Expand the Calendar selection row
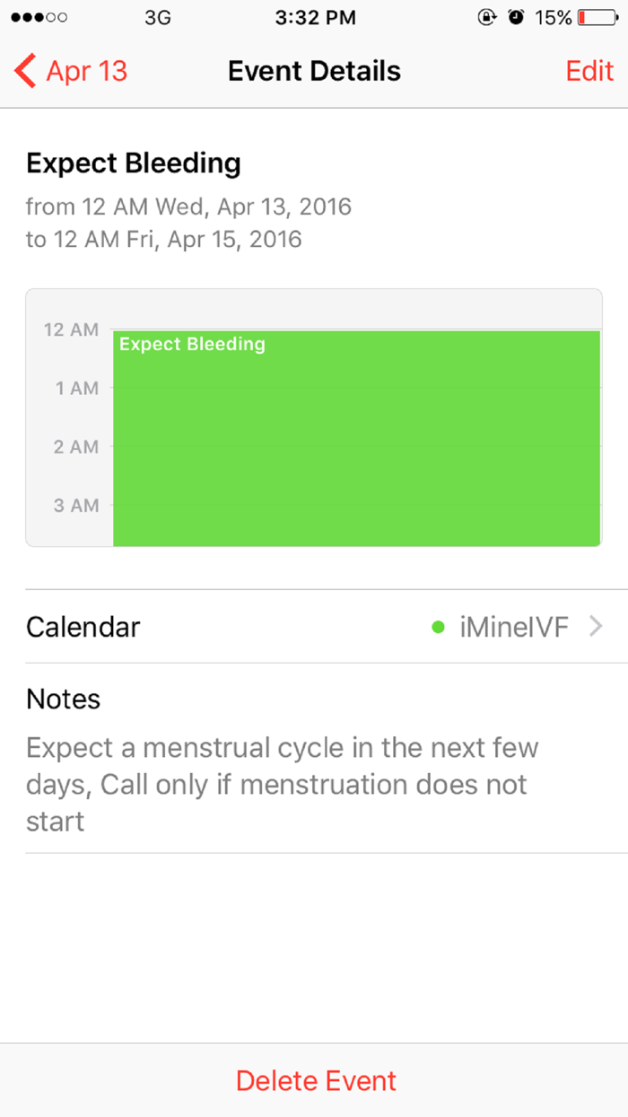Image resolution: width=628 pixels, height=1117 pixels. (314, 627)
